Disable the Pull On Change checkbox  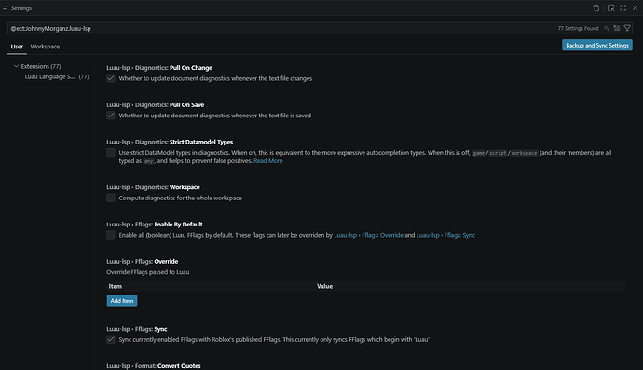[x=111, y=78]
